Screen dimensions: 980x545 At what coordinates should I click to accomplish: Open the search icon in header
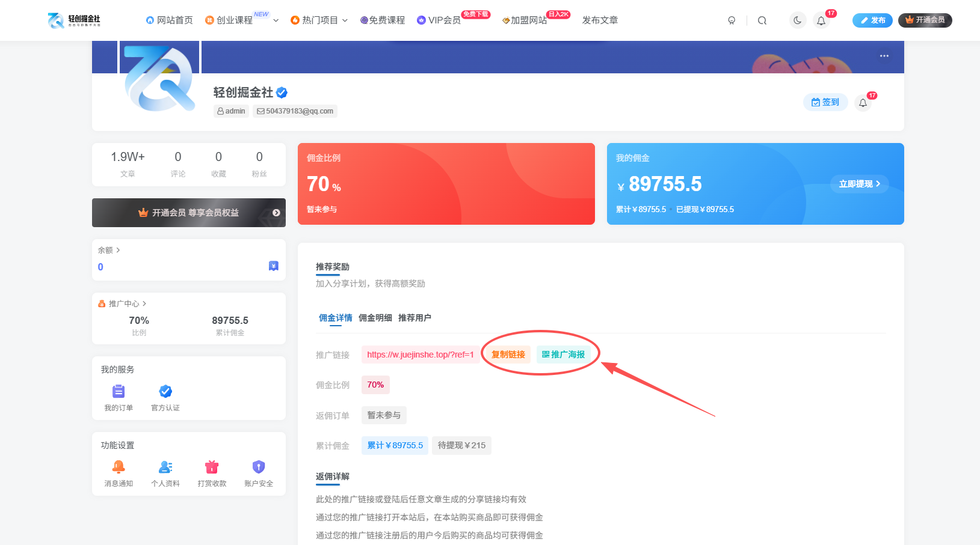click(x=762, y=20)
